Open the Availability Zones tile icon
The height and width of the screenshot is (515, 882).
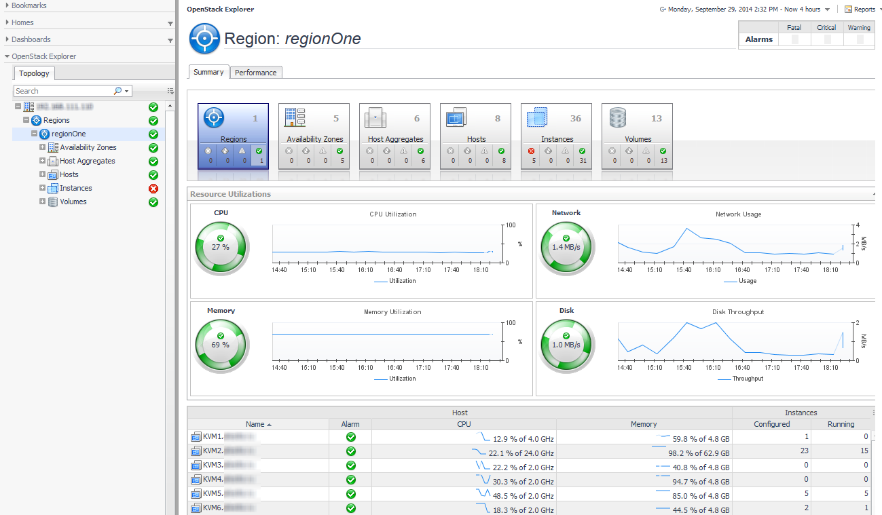click(x=295, y=118)
